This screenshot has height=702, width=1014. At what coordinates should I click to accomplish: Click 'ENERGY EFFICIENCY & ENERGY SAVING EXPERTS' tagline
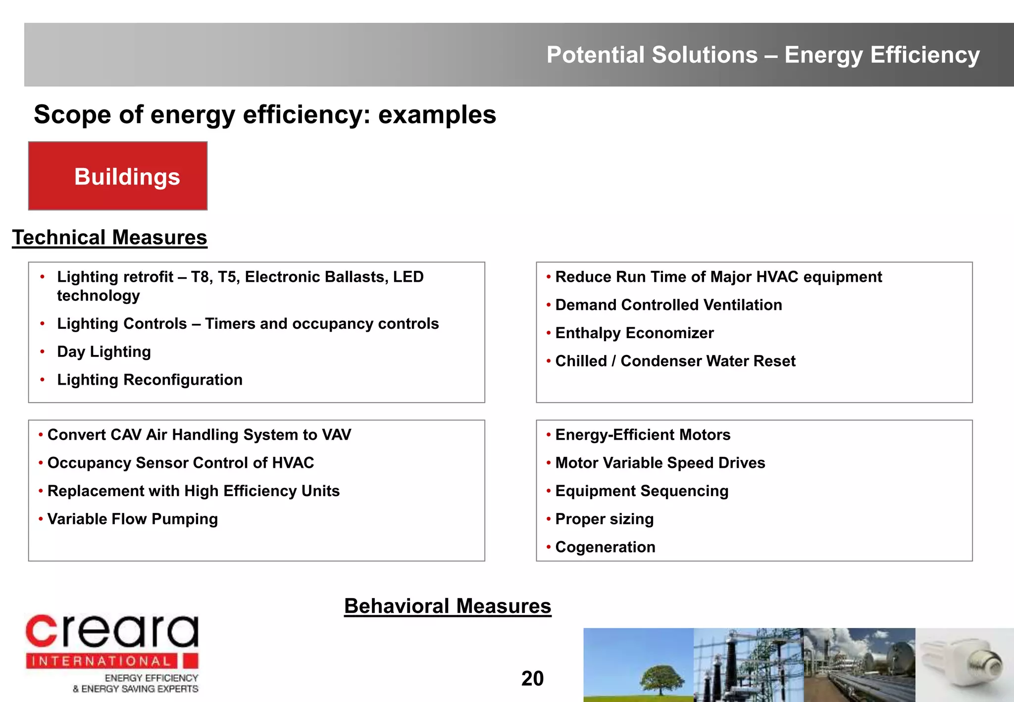(x=136, y=683)
